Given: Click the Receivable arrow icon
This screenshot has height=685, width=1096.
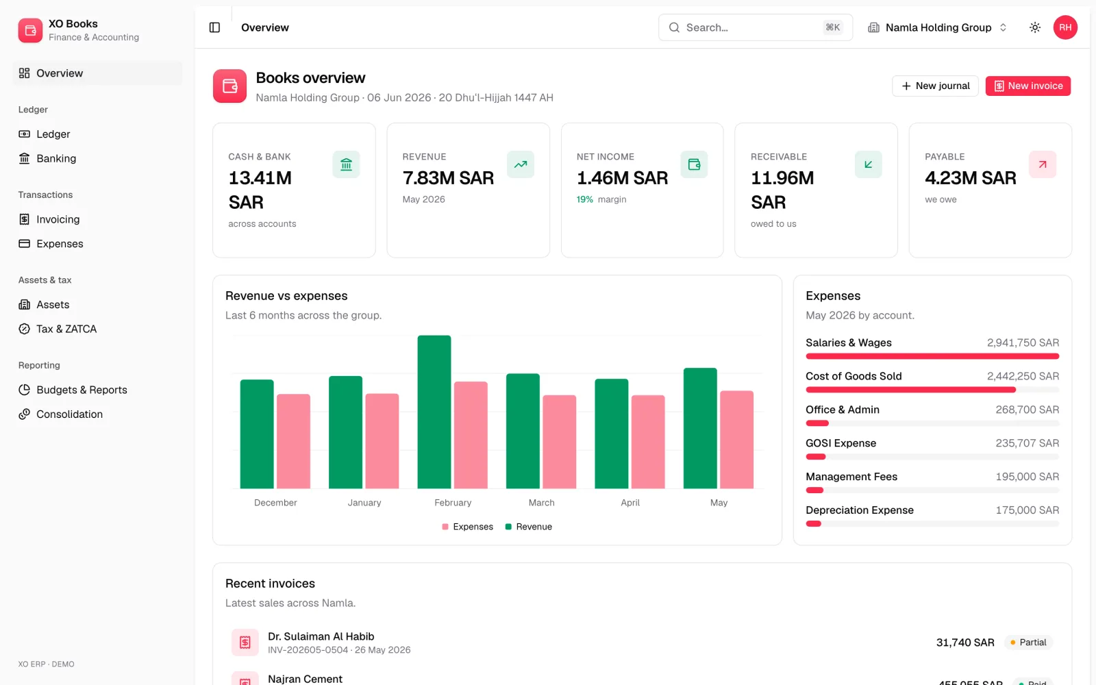Looking at the screenshot, I should tap(869, 164).
